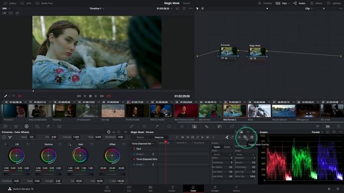
Task: Select the Hot day clip thumbnail
Action: [113, 111]
